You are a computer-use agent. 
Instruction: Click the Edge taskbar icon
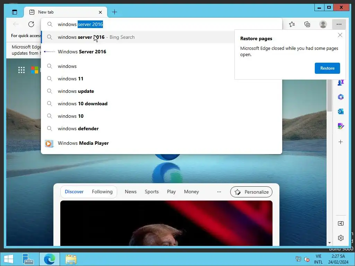tap(50, 259)
